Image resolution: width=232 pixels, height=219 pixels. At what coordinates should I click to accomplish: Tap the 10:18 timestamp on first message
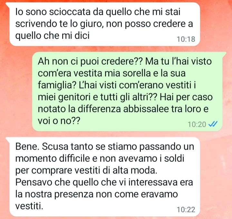tap(186, 39)
